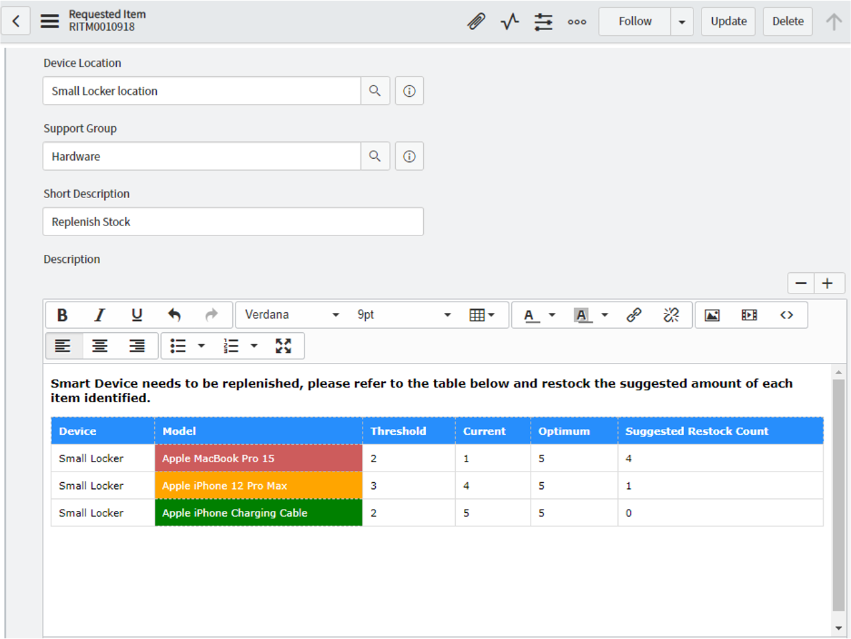Click the Suggested Restock Count column header
Screen dimensions: 851x639
(720, 431)
